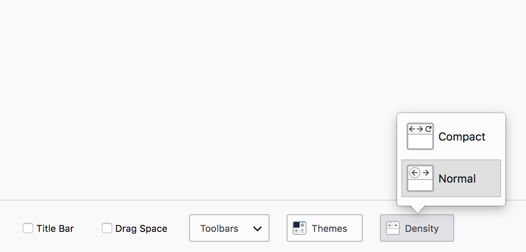Toggle the Drag Space checkbox
The width and height of the screenshot is (526, 252).
pos(107,228)
